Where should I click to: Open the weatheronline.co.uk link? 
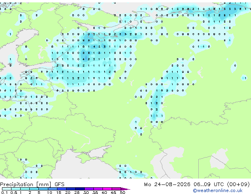coord(218,190)
